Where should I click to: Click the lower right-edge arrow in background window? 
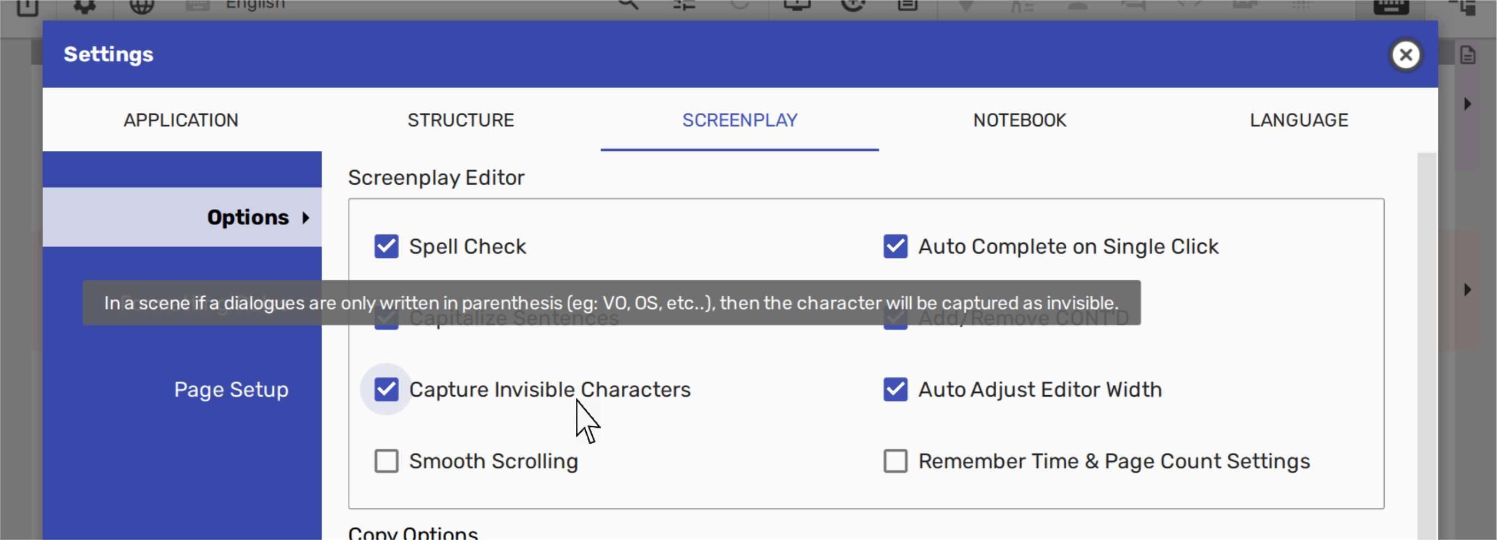1467,290
